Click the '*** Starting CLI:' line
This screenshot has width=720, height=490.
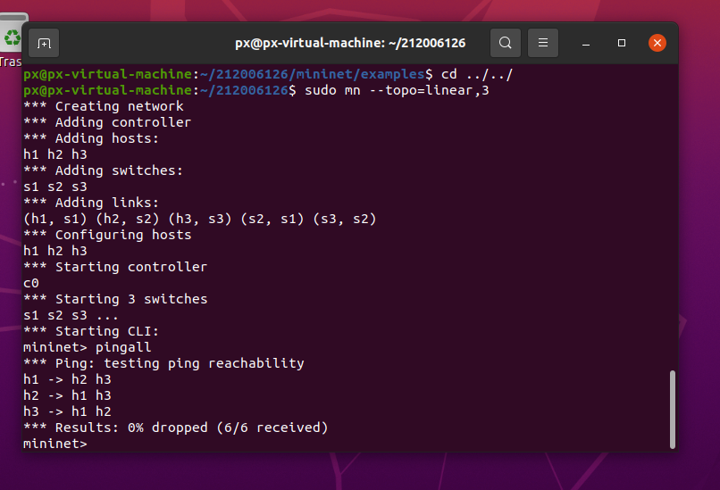[x=91, y=331]
